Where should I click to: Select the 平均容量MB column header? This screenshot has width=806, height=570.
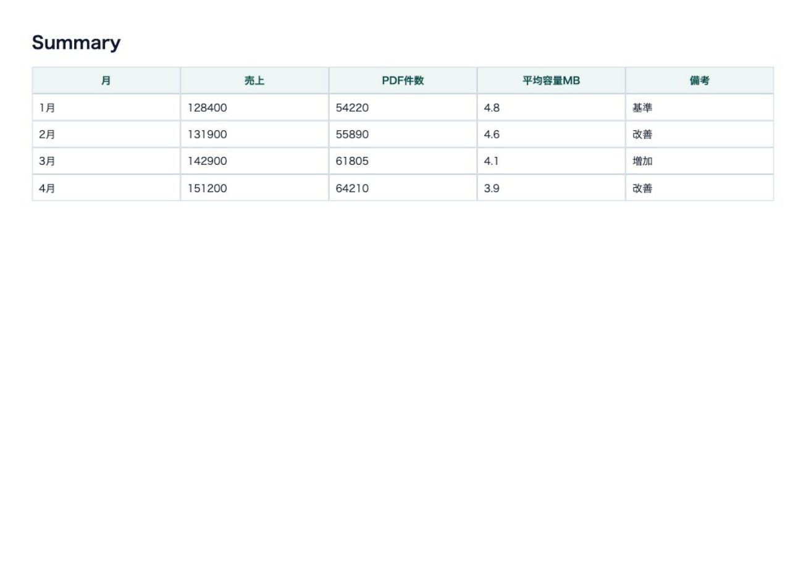pos(551,80)
